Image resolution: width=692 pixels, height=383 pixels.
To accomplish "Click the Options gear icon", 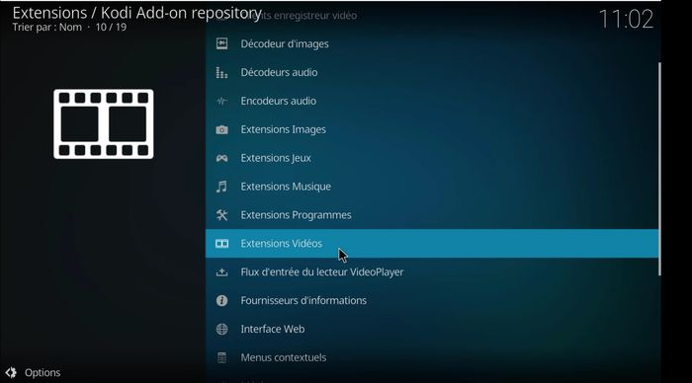I will tap(11, 373).
